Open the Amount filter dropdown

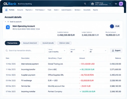tap(78, 51)
